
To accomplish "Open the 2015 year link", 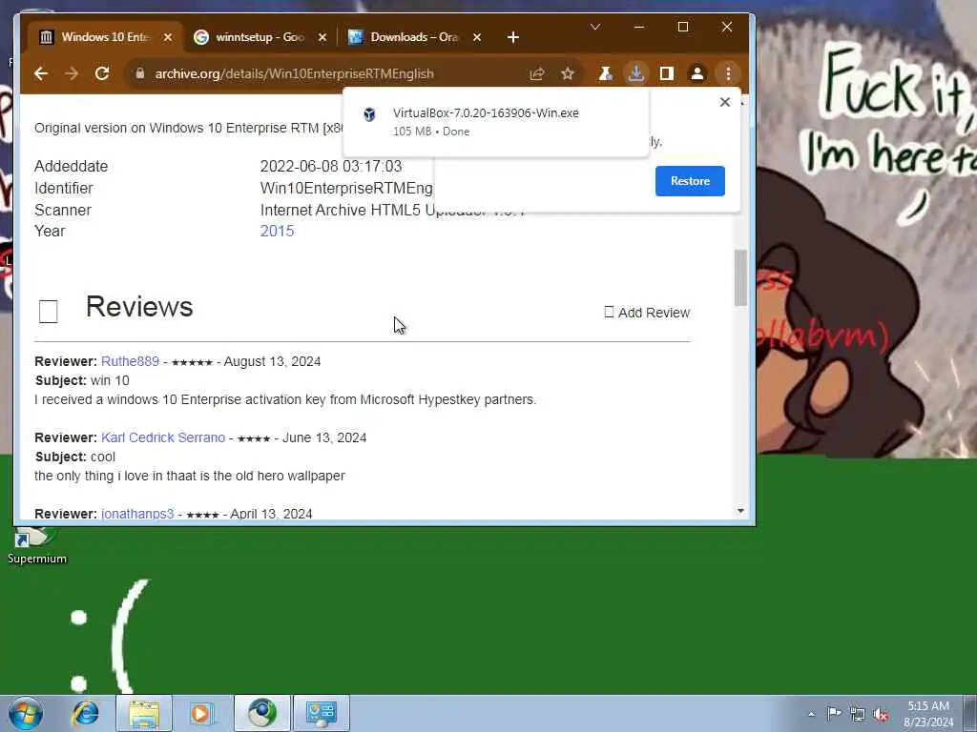I will click(277, 231).
